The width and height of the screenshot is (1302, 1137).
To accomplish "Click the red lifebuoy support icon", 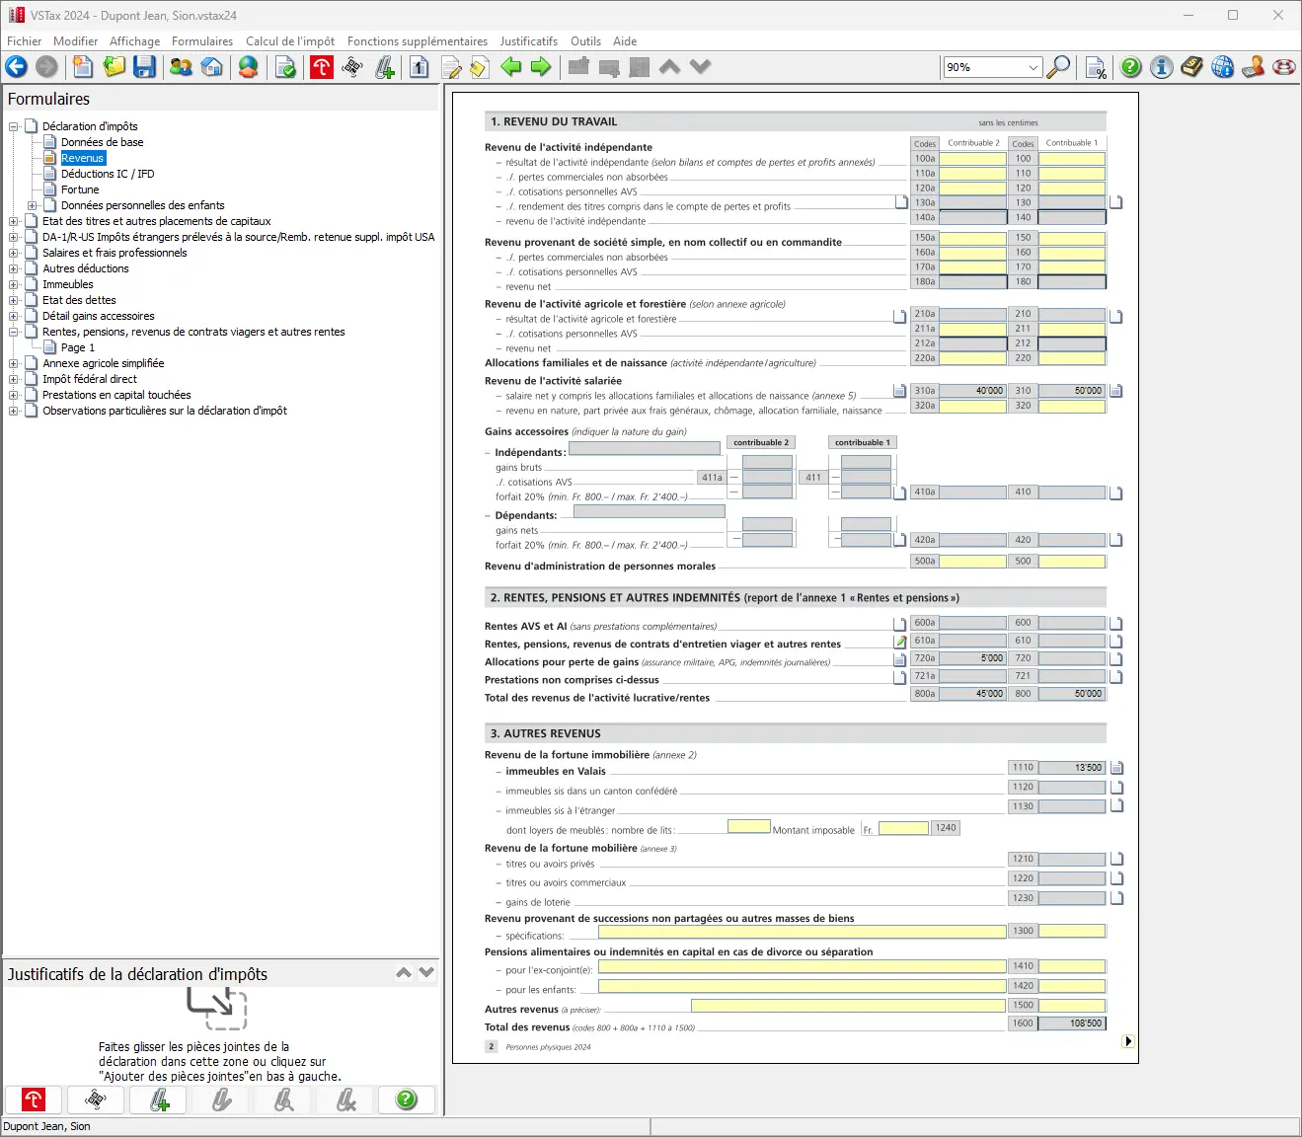I will click(x=1284, y=67).
